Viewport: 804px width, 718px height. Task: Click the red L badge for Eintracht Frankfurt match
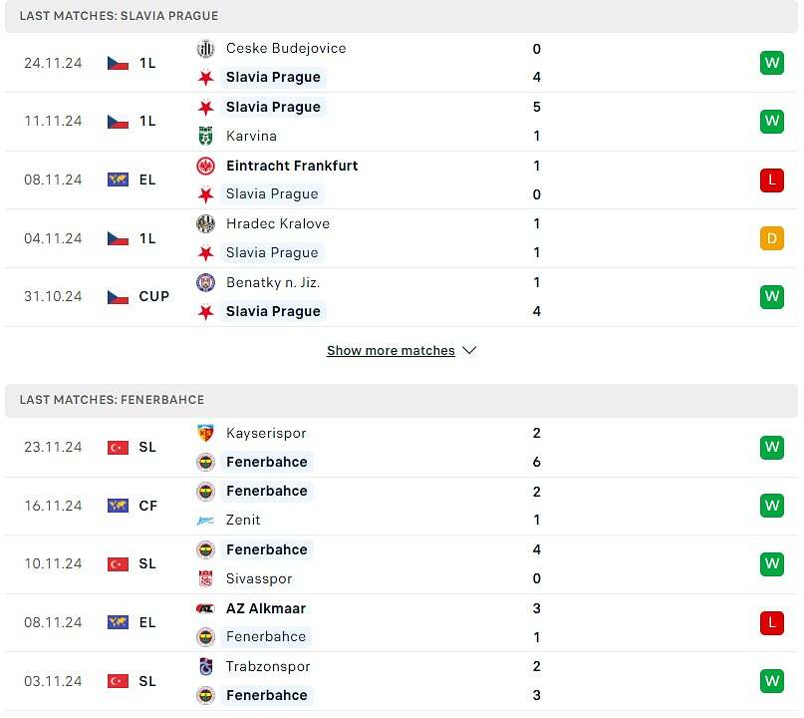click(x=772, y=180)
